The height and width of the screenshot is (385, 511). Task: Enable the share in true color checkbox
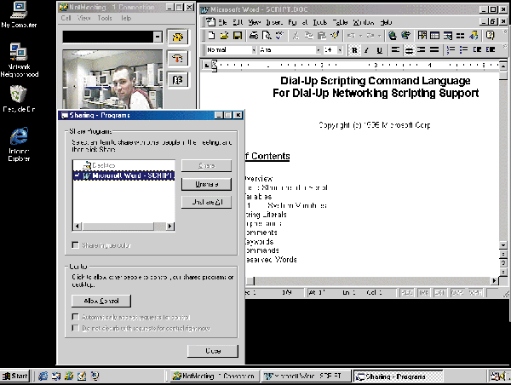[76, 245]
